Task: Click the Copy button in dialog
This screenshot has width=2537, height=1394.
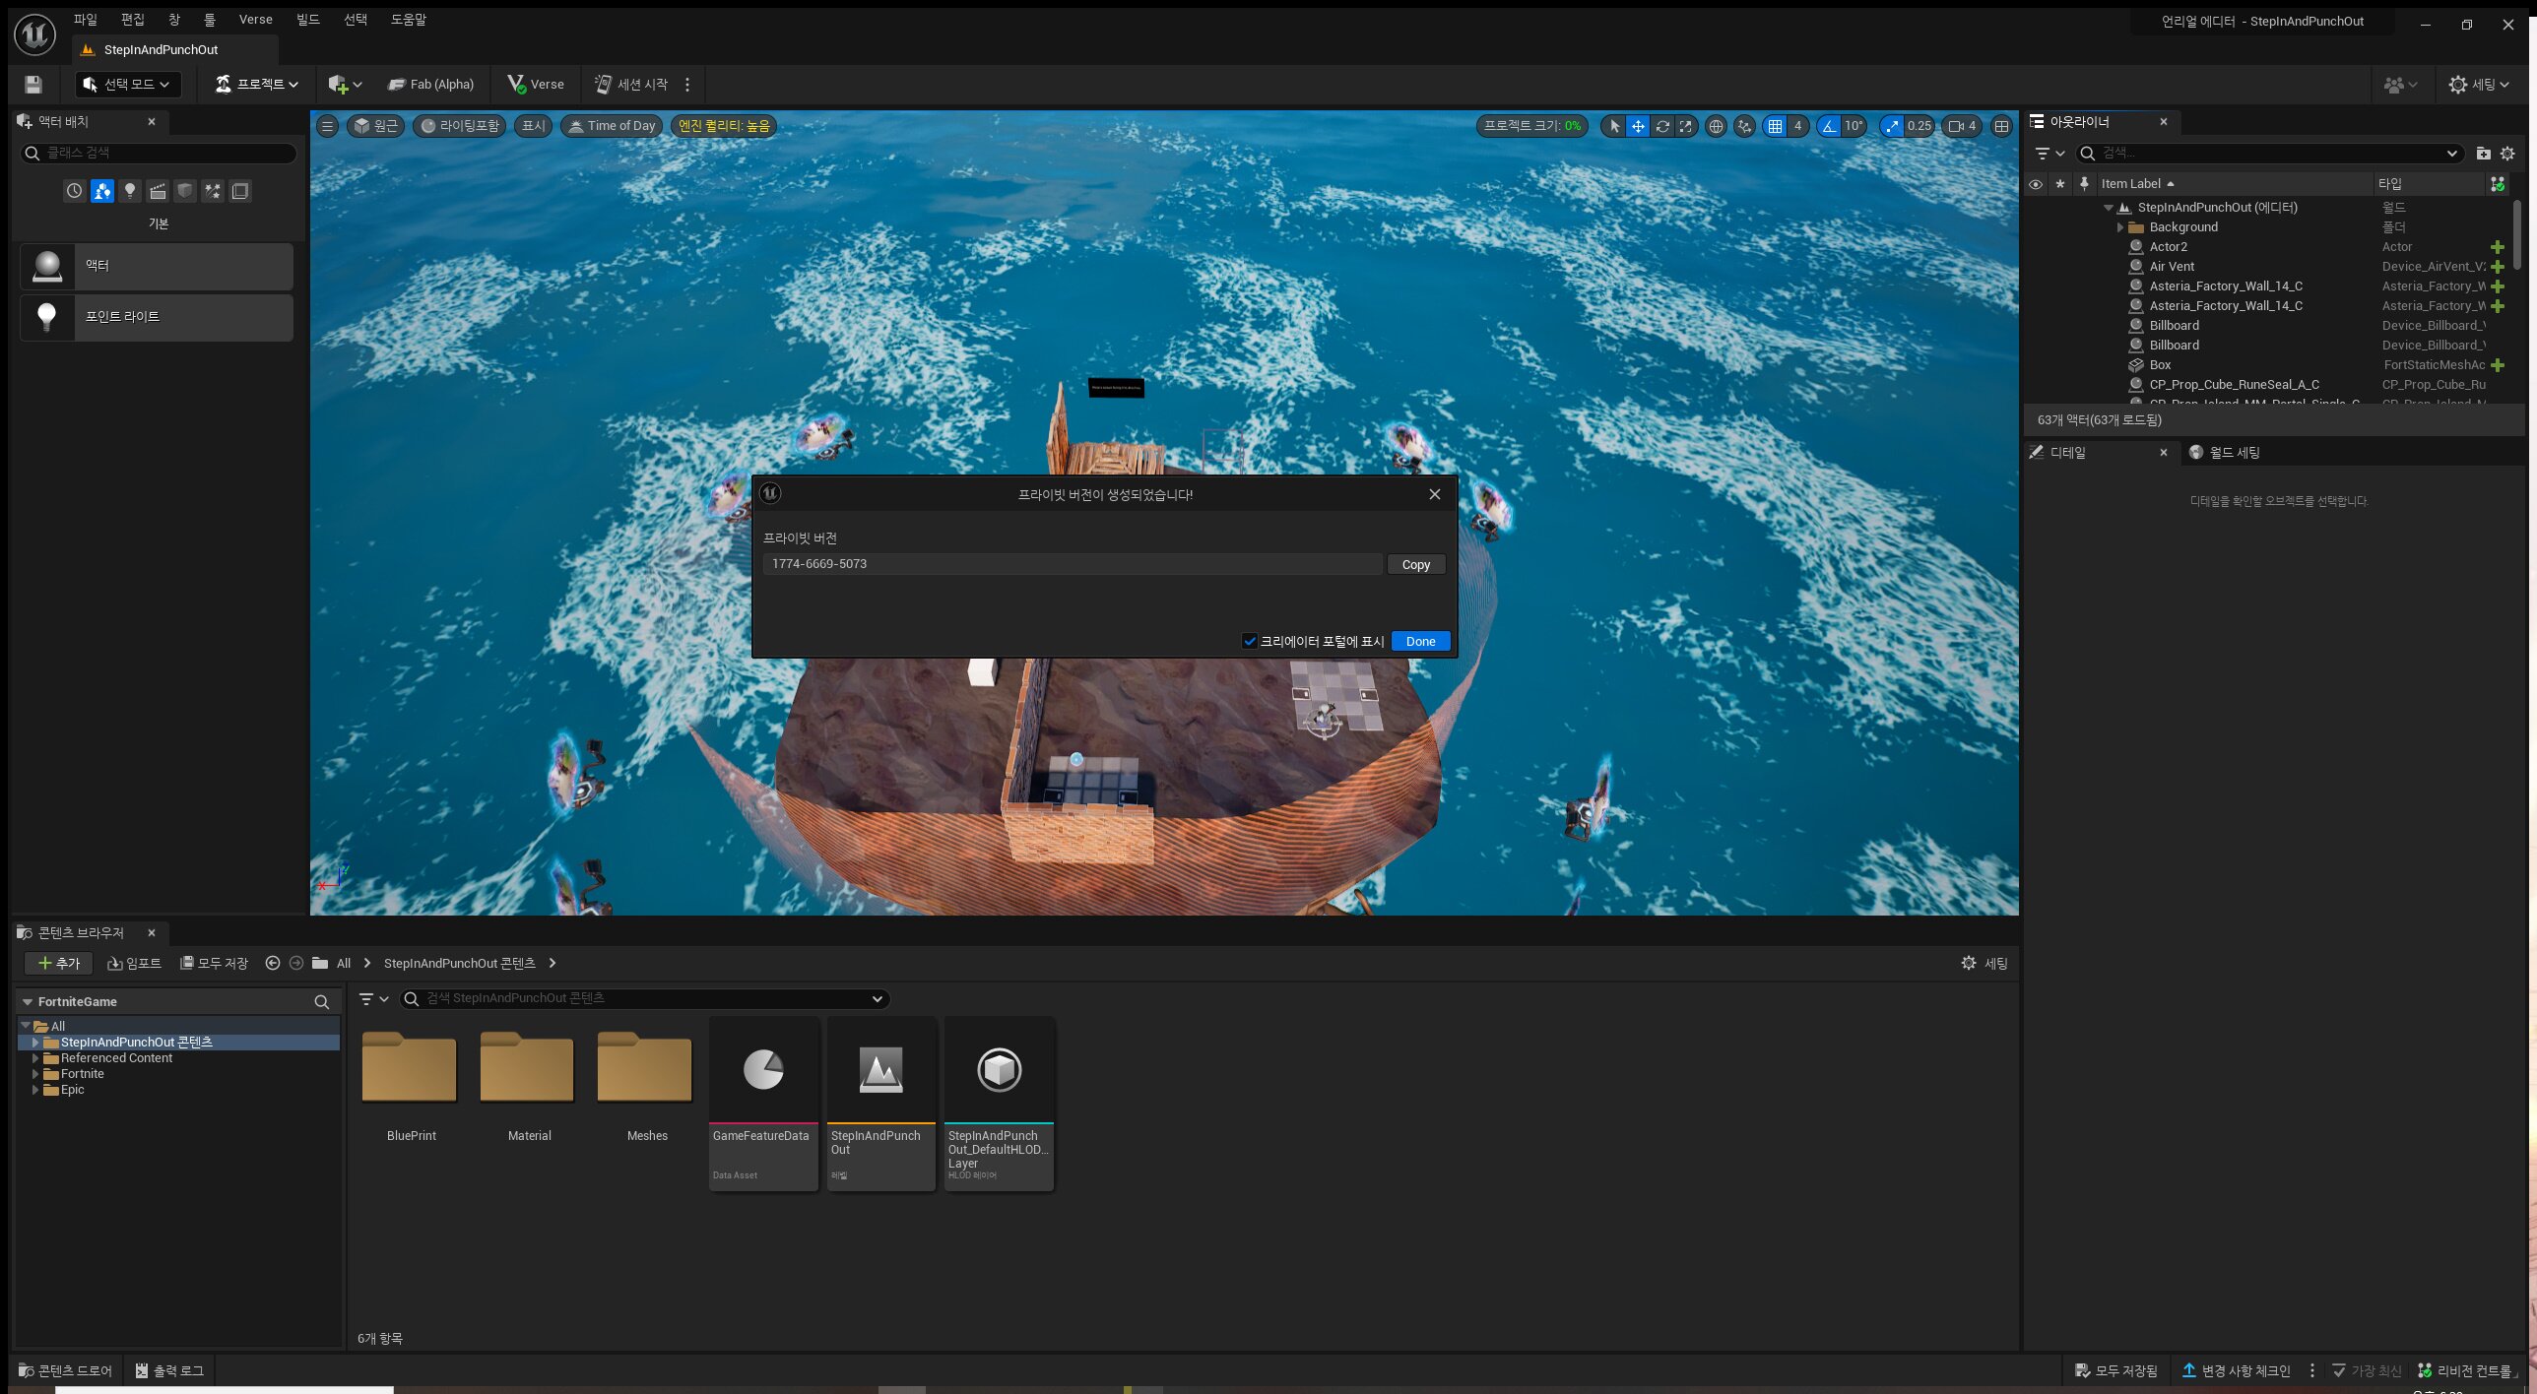Action: pos(1415,564)
